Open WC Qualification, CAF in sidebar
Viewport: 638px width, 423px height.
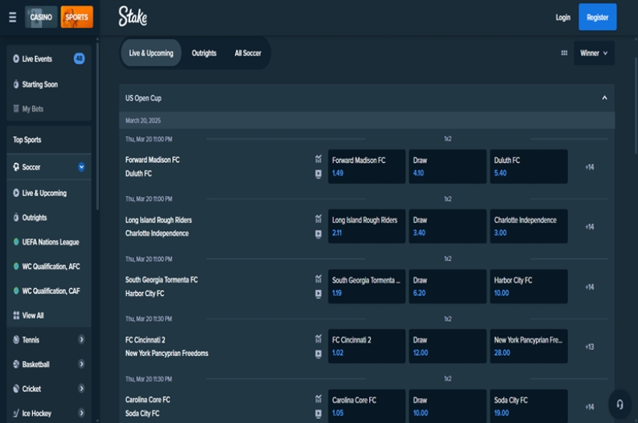(x=49, y=291)
